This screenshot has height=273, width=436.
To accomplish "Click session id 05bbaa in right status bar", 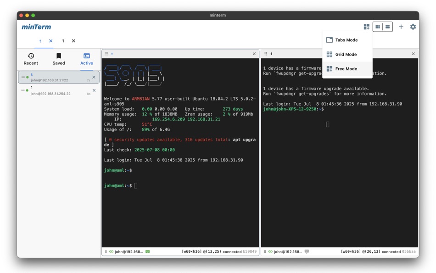I will [x=409, y=251].
